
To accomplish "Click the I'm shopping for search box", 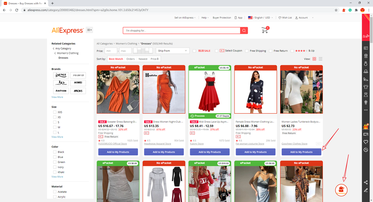I will pos(181,31).
